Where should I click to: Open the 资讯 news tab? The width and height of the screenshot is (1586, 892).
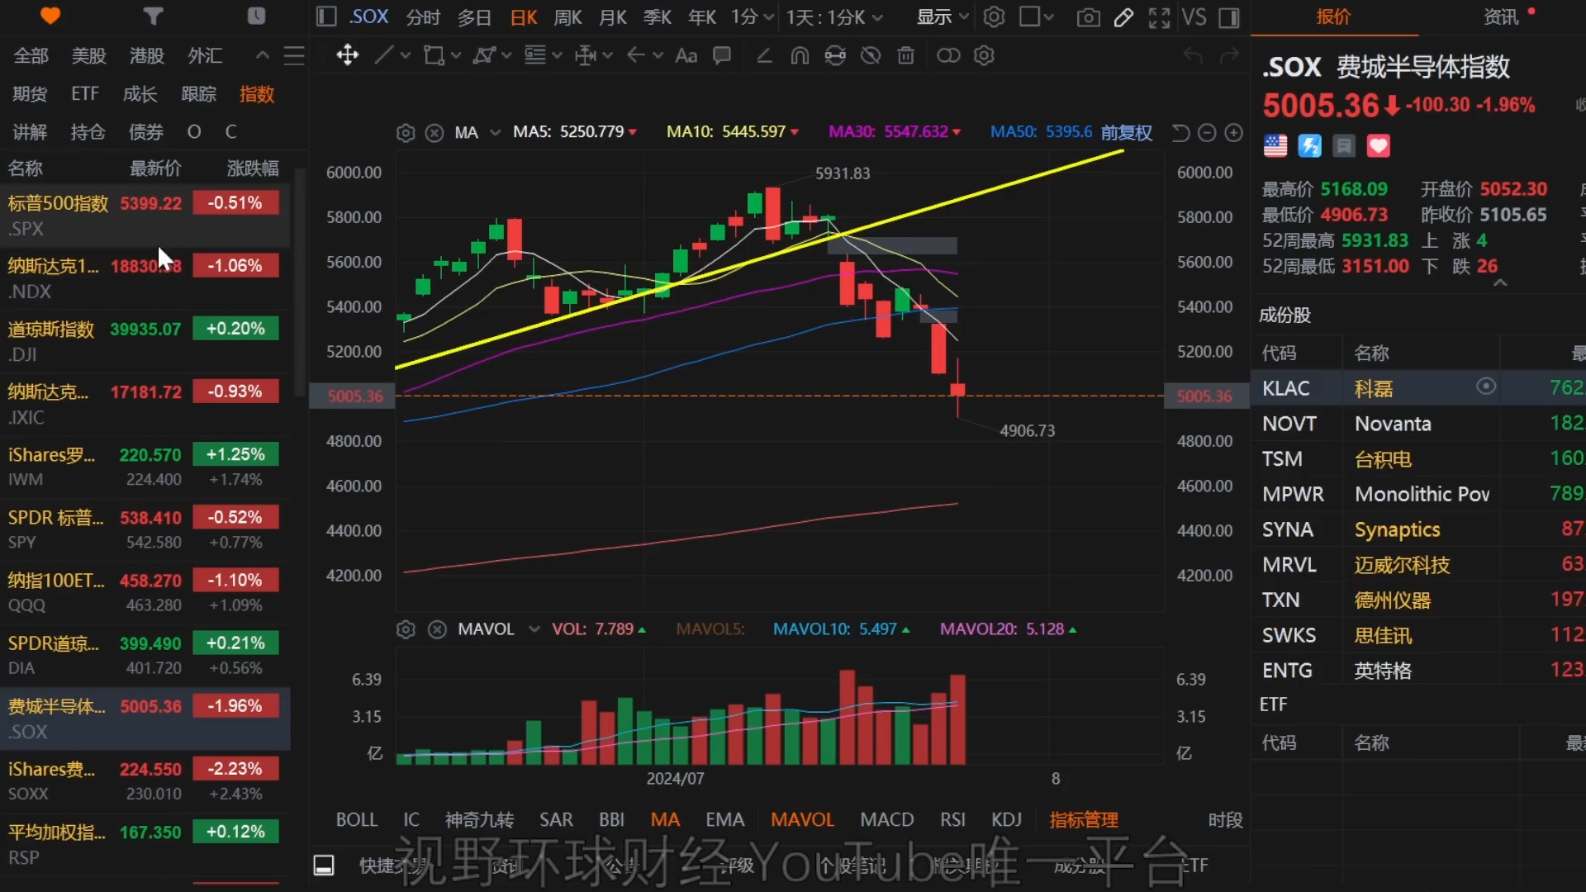(x=1501, y=17)
